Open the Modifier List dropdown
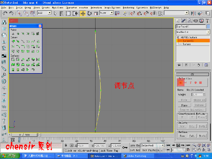The width and height of the screenshot is (212, 159). click(208, 32)
